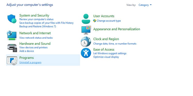The height and width of the screenshot is (96, 193).
Task: Open Ease of Access heading
Action: pos(104,49)
